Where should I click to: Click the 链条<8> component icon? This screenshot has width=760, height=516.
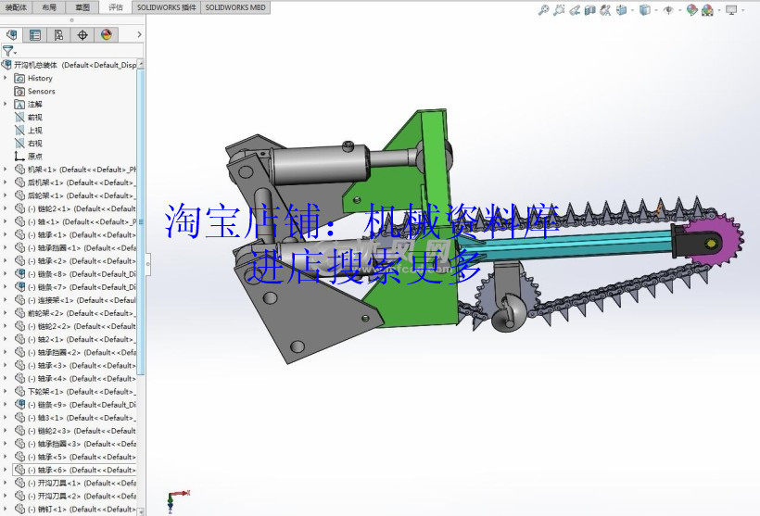coord(19,273)
